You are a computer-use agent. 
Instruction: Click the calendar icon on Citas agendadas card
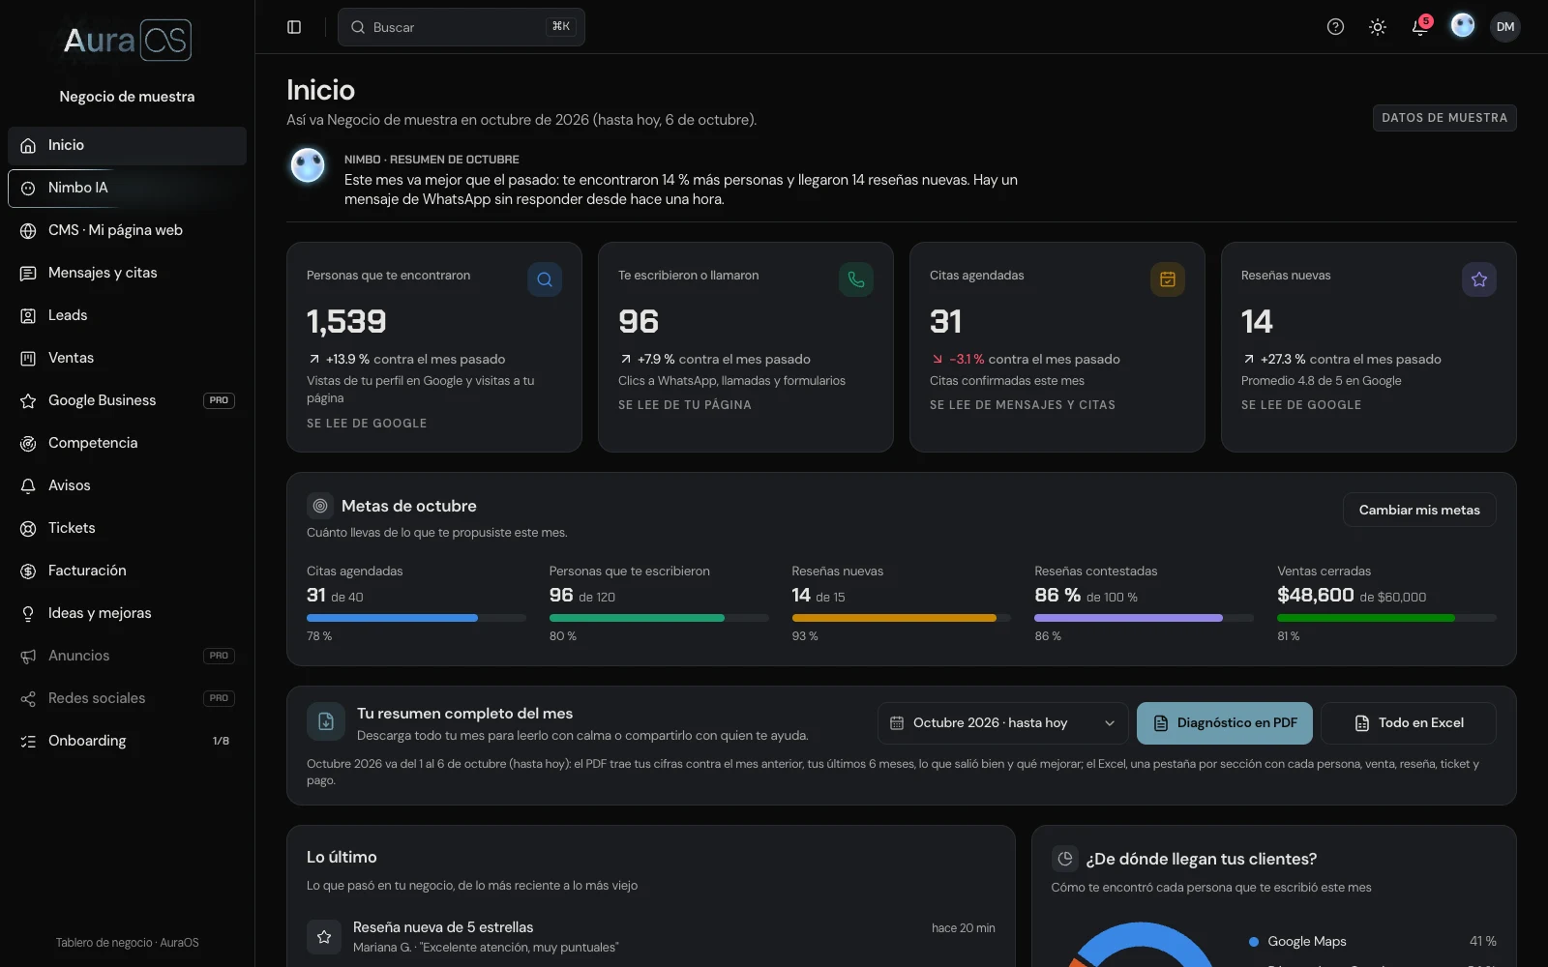(x=1168, y=279)
